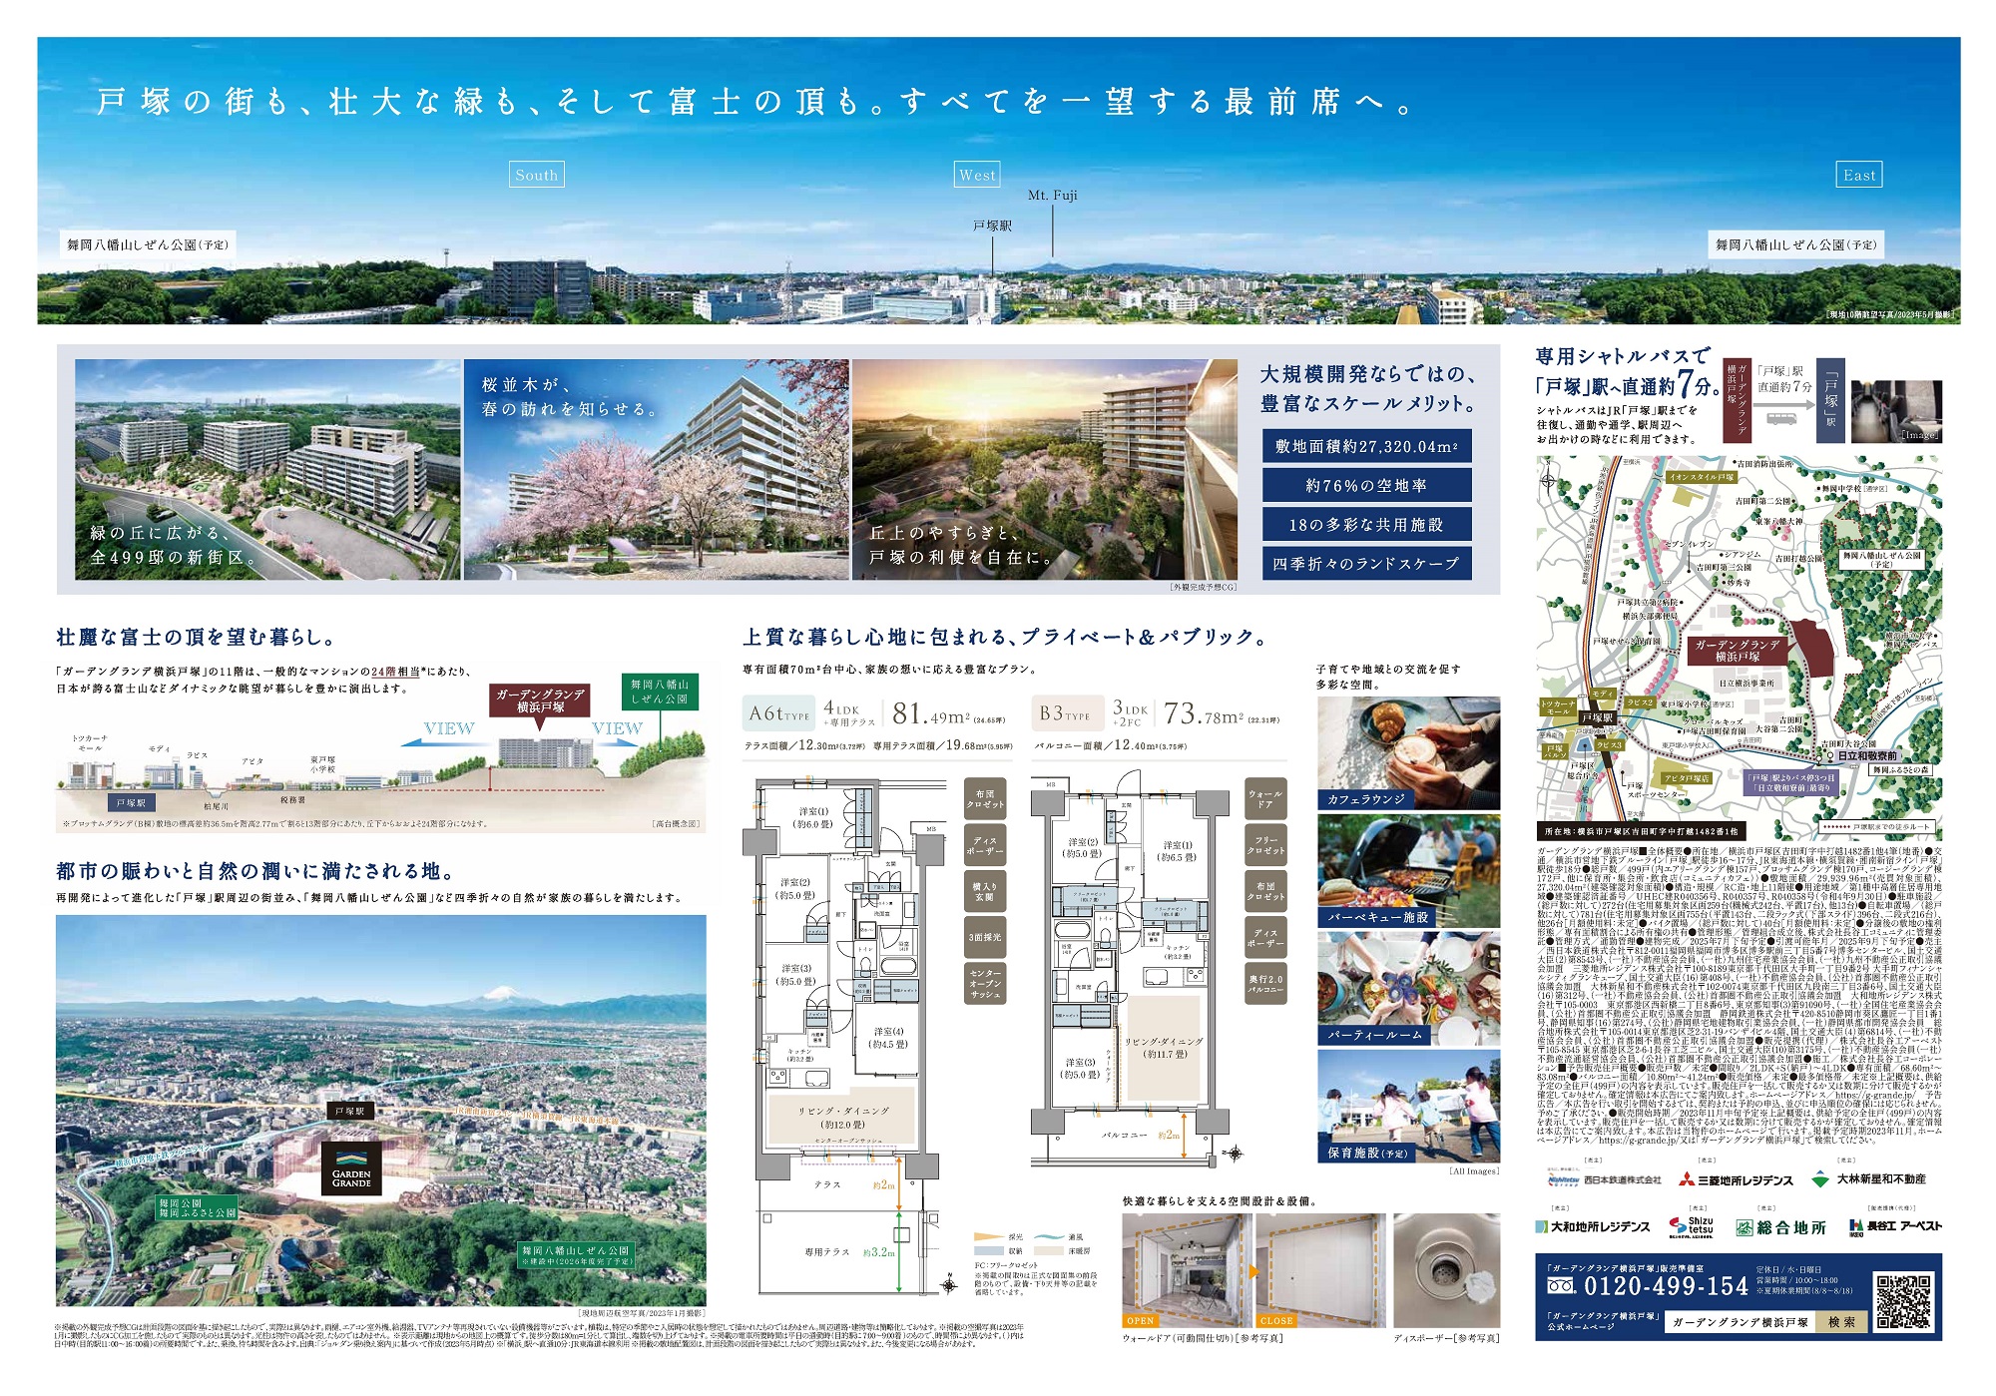Open the 保育施設 photo

pos(1408,1107)
